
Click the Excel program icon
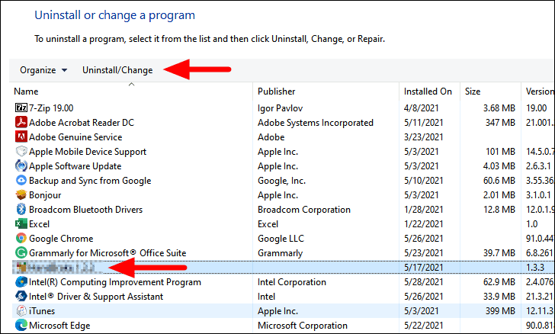[x=21, y=224]
